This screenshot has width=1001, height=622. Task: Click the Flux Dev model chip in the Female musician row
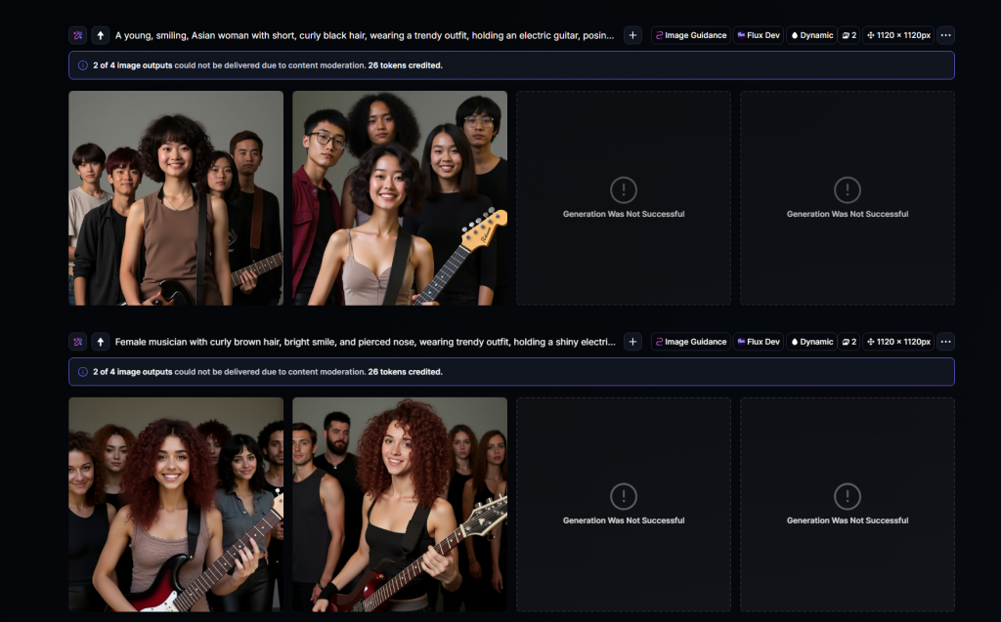point(759,342)
